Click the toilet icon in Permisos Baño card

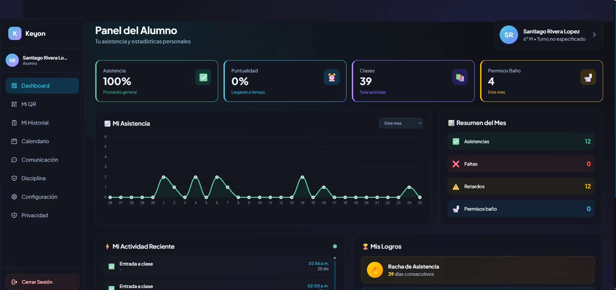point(588,77)
